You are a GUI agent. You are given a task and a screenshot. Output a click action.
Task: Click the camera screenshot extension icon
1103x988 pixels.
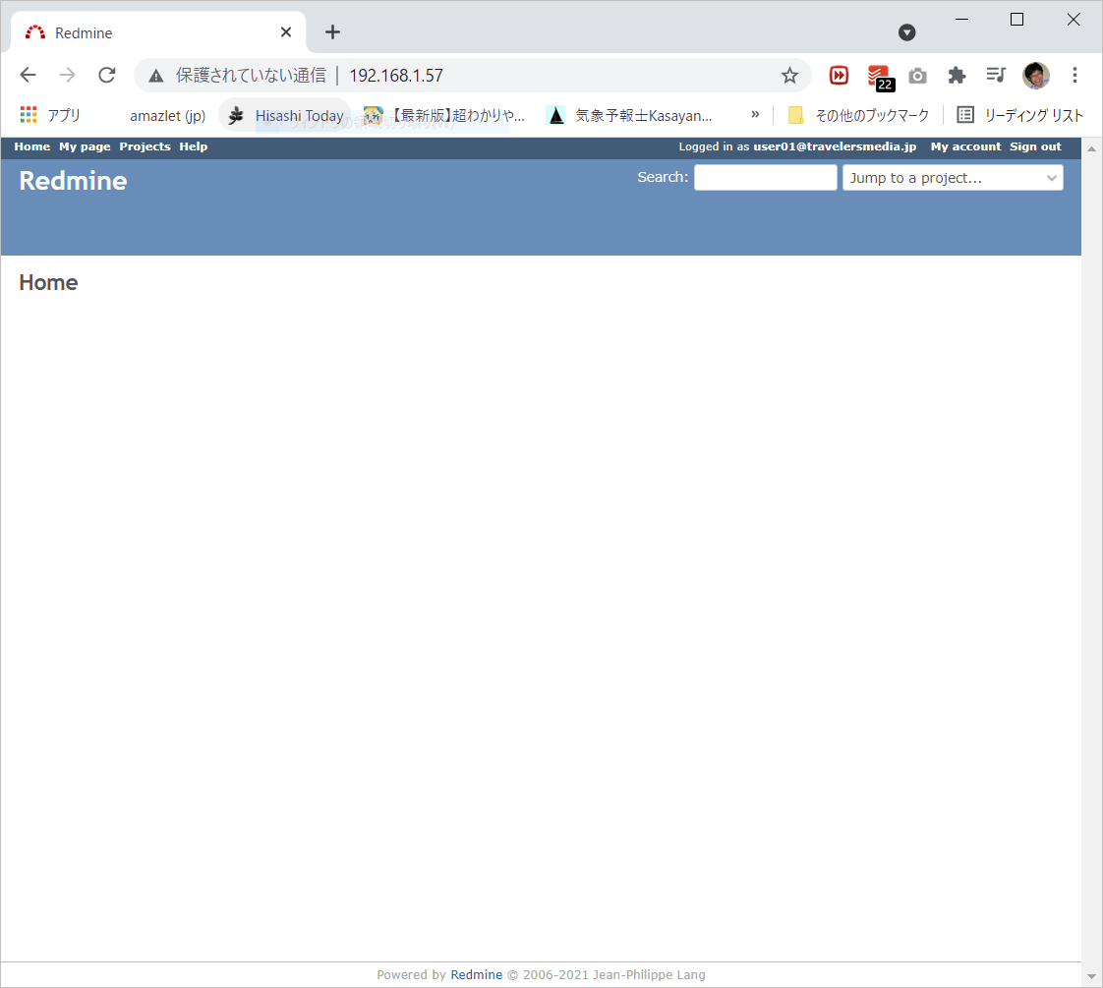(917, 76)
